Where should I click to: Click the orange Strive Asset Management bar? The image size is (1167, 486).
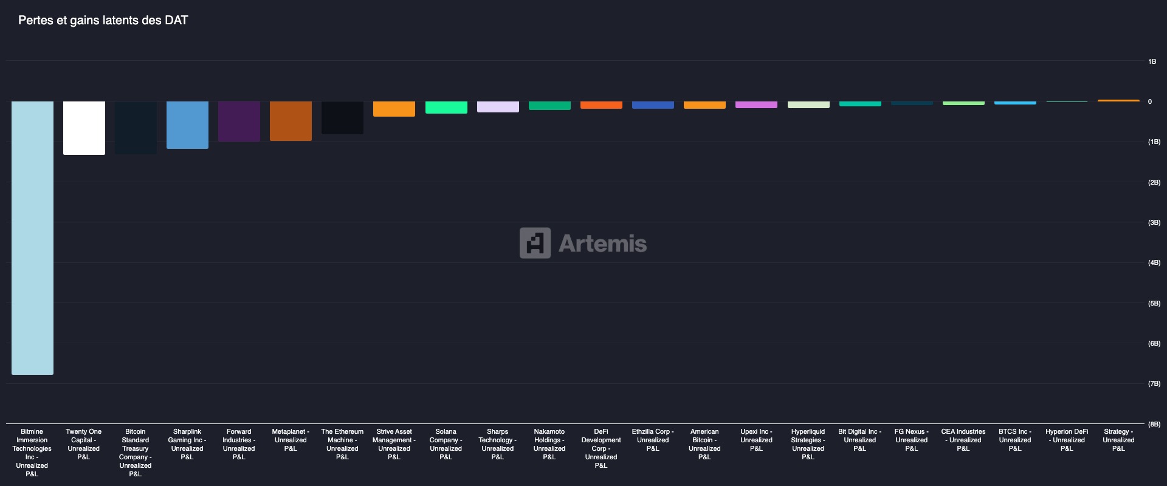click(394, 109)
